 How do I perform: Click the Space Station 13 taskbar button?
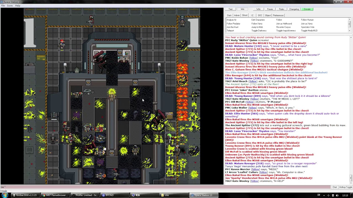click(x=204, y=195)
